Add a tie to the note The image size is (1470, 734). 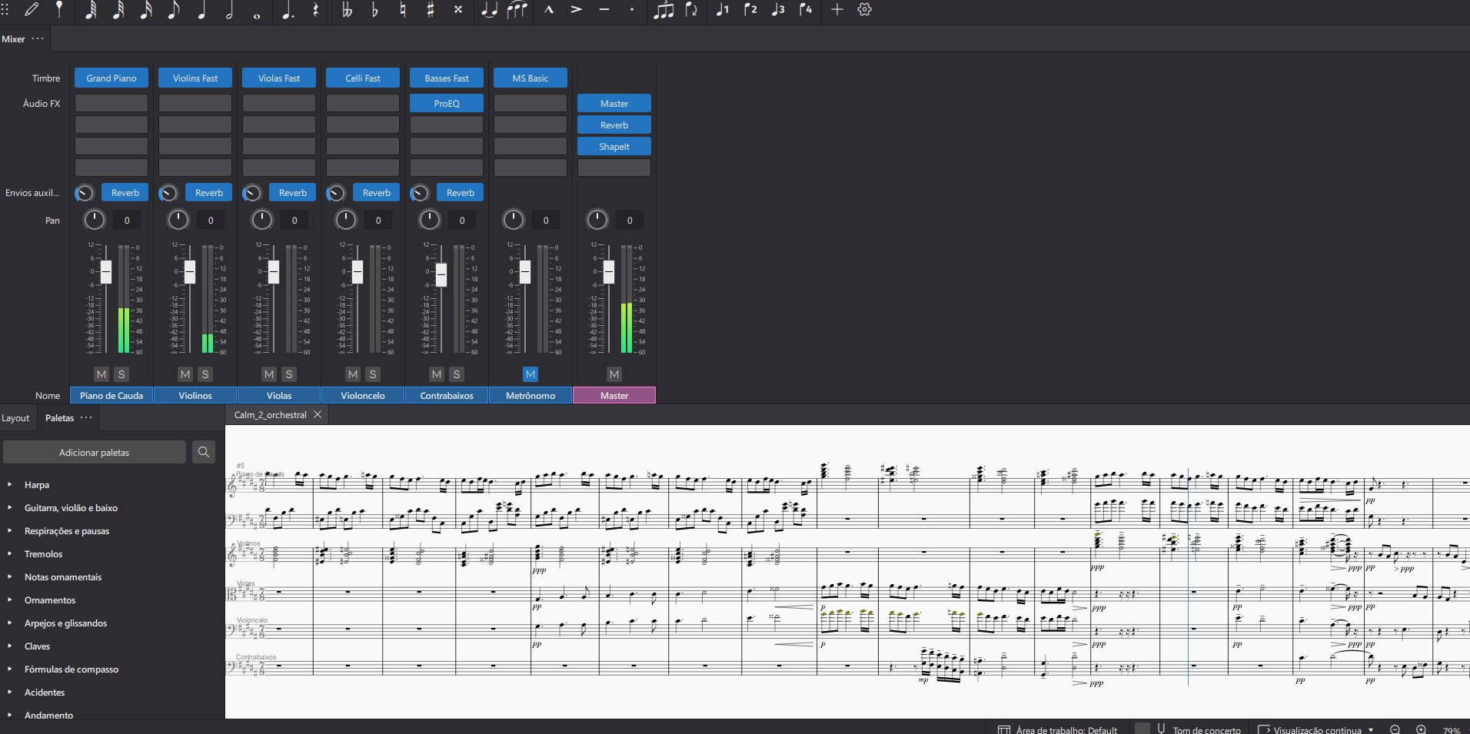488,10
